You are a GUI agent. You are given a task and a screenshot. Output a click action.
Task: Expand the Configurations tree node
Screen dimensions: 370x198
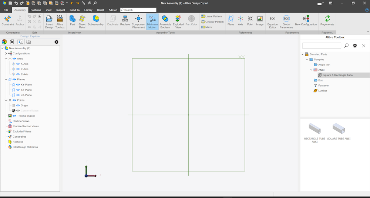6,53
